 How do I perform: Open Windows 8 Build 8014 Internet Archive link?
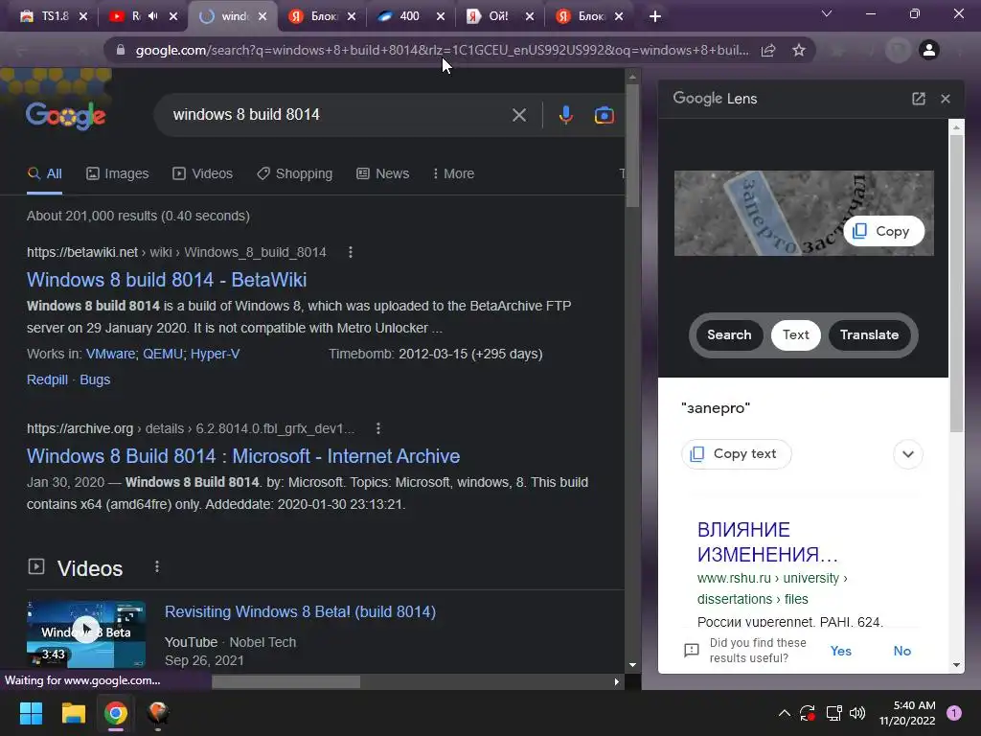point(243,456)
